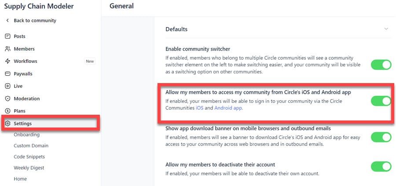
Task: Open Onboarding settings submenu item
Action: click(x=26, y=135)
